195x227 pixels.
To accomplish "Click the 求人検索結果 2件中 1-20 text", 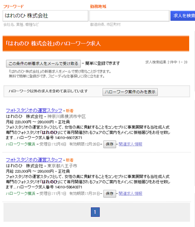I will tap(167, 62).
